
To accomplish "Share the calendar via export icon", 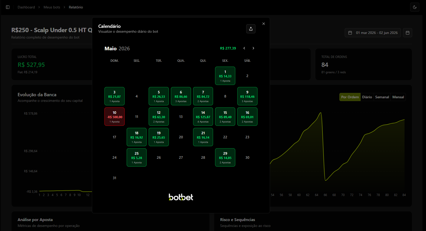I will (251, 29).
